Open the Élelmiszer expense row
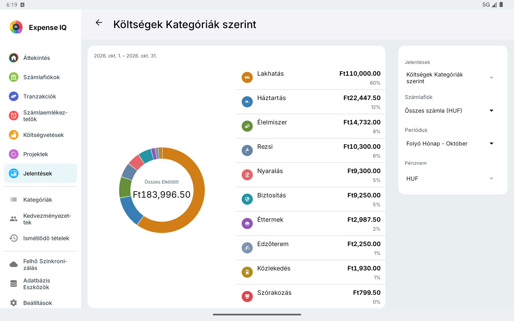 tap(311, 126)
